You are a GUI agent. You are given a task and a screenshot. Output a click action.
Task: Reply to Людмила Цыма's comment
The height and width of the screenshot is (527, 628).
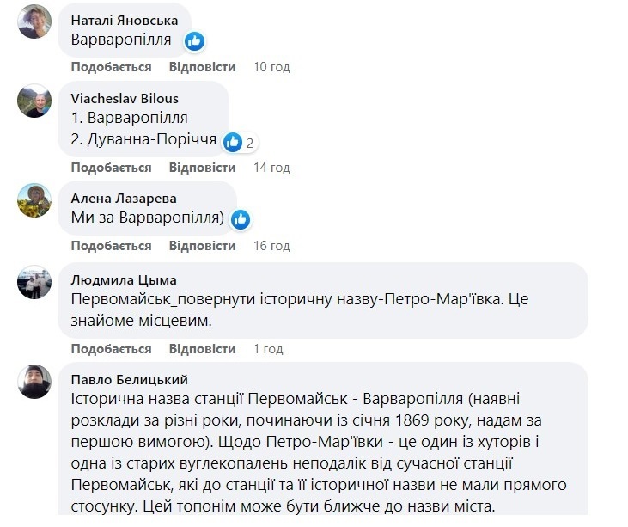pyautogui.click(x=202, y=349)
